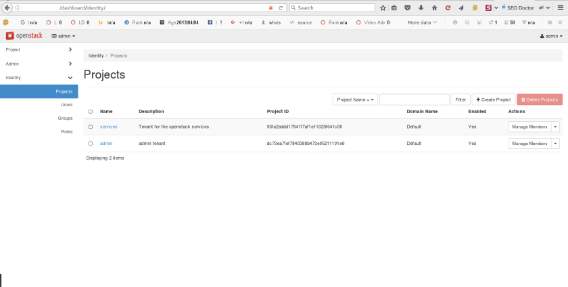
Task: Check the admin project row checkbox
Action: (x=91, y=143)
